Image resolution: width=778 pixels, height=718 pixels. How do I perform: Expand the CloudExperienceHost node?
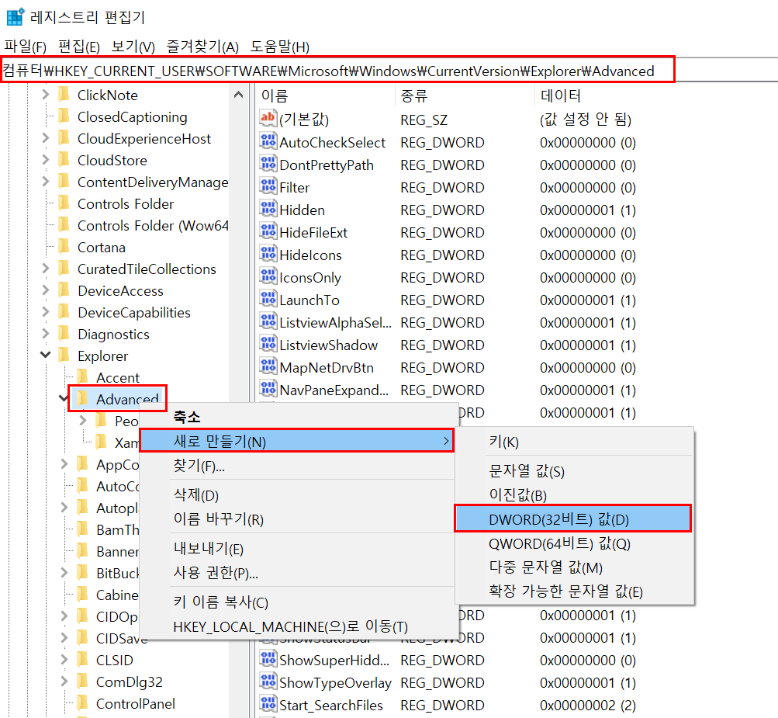click(x=46, y=138)
